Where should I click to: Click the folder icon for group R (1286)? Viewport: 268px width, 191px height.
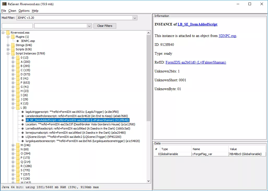pyautogui.click(x=18, y=166)
